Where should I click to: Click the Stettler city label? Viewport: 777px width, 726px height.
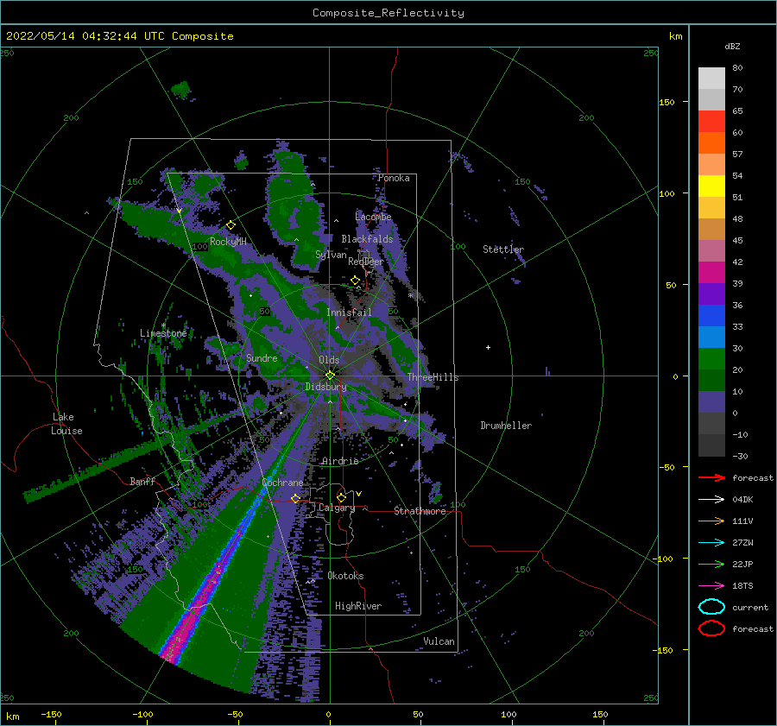coord(503,249)
